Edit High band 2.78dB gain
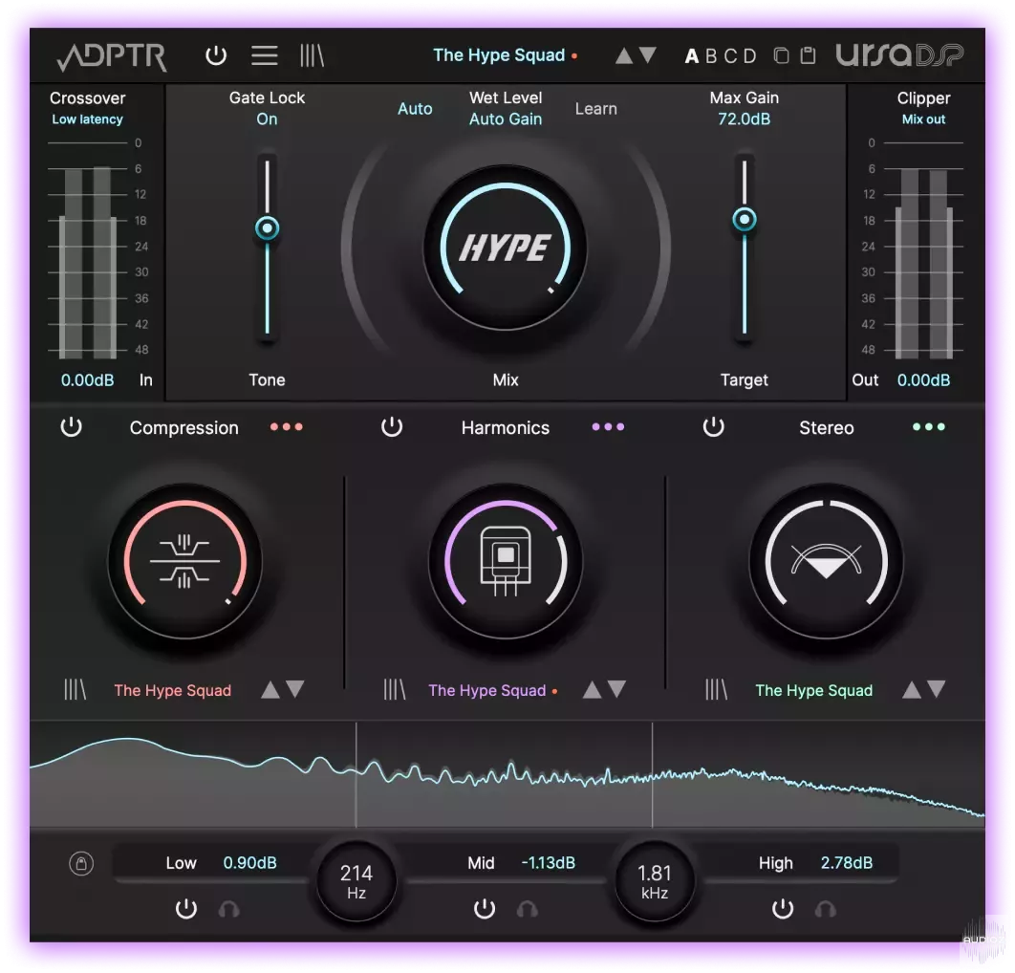The image size is (1015, 973). [847, 863]
